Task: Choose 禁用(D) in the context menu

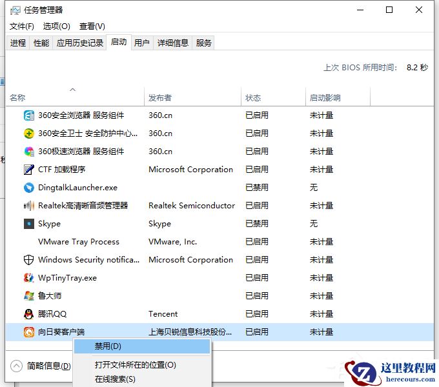Action: (142, 346)
